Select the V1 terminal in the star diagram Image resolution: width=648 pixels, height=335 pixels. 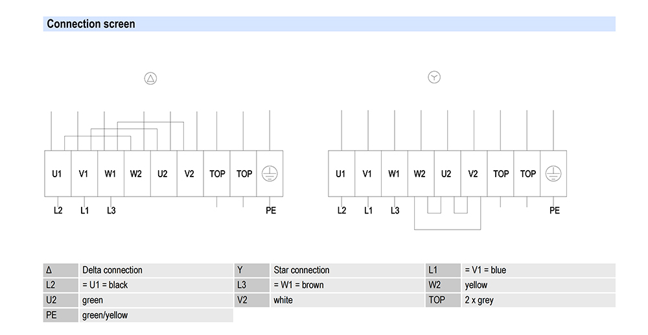pyautogui.click(x=367, y=174)
